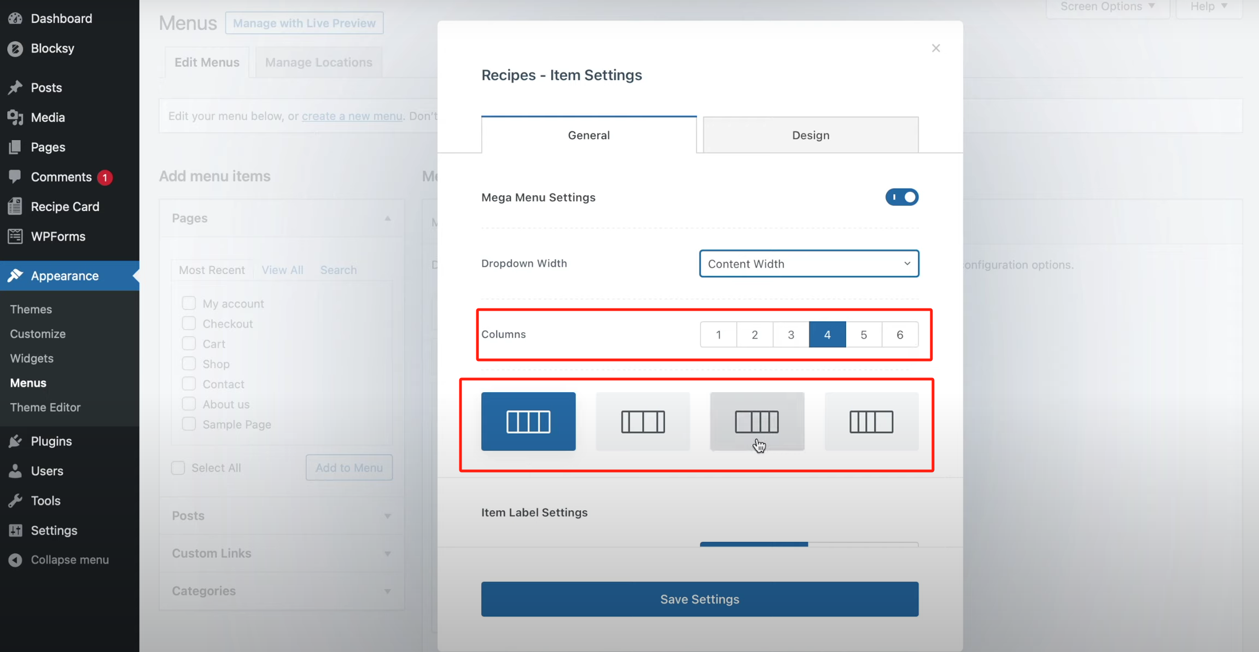Click Manage with Live Preview
1259x652 pixels.
pos(304,23)
